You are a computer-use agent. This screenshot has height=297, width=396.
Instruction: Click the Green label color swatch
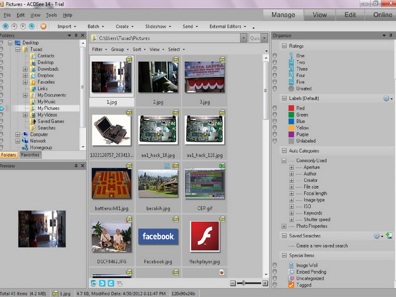(x=291, y=114)
